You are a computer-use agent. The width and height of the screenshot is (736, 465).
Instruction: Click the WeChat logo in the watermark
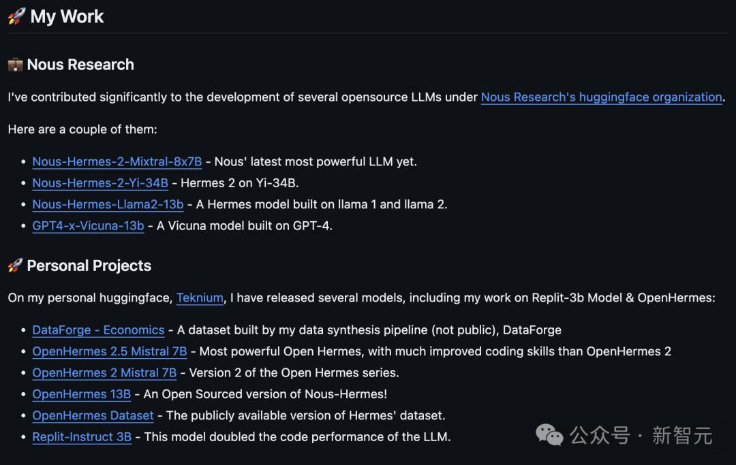click(x=549, y=434)
